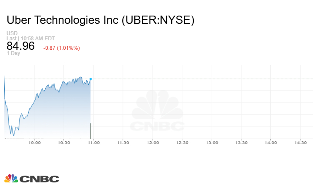This screenshot has height=195, width=313.
Task: Click the 13:30 time axis label
Action: pos(241,143)
